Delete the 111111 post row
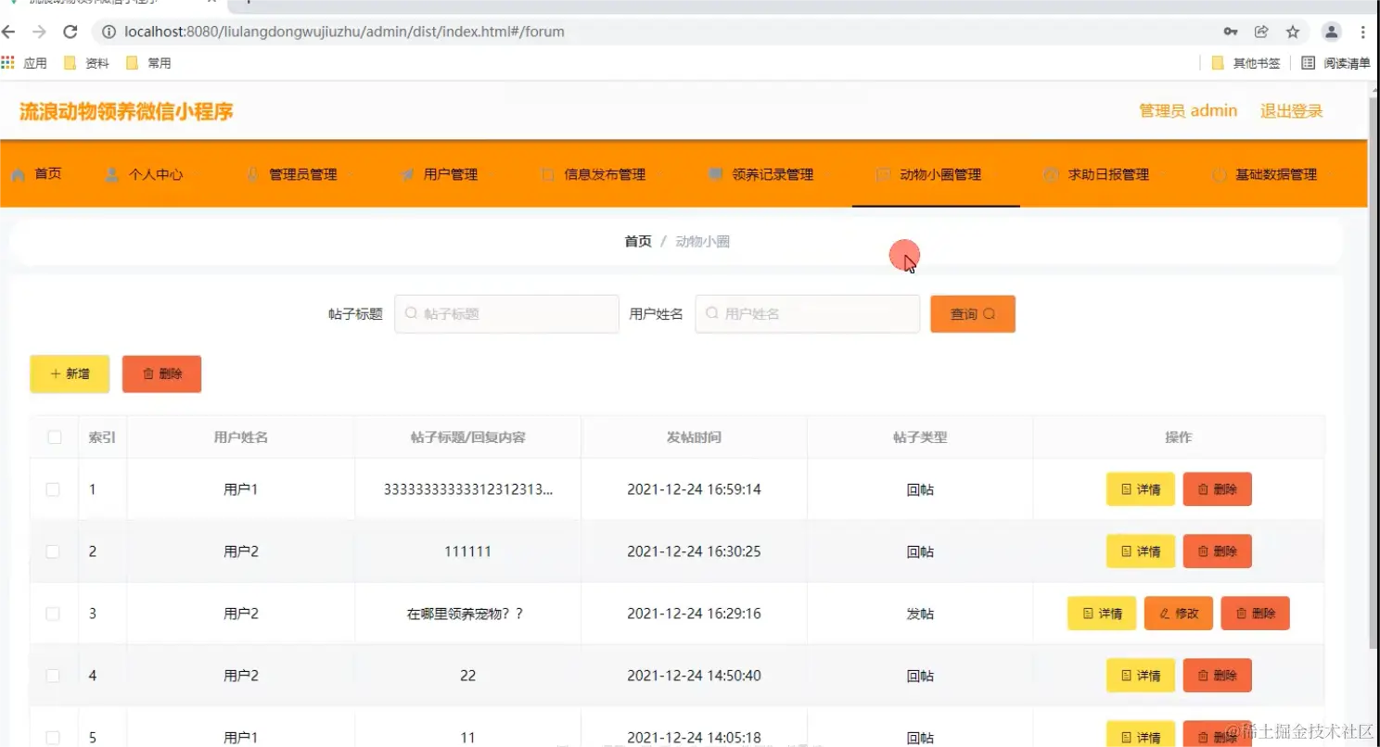Viewport: 1380px width, 747px height. [1217, 551]
